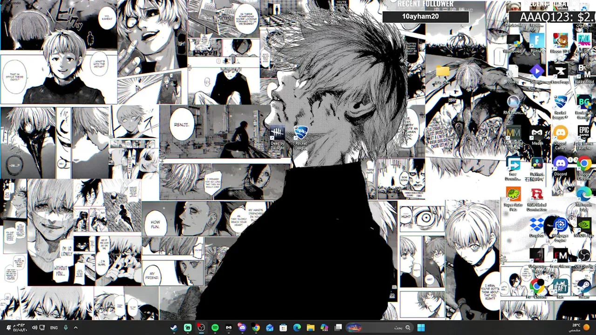Click the recent follower name 10ayham20
Screen dimensions: 596x335
(x=420, y=16)
